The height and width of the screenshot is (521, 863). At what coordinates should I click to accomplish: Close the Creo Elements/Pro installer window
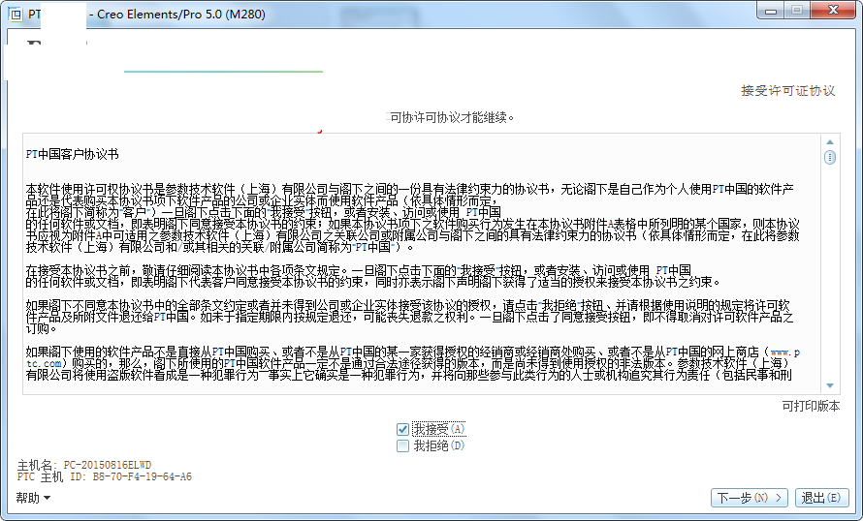tap(833, 10)
